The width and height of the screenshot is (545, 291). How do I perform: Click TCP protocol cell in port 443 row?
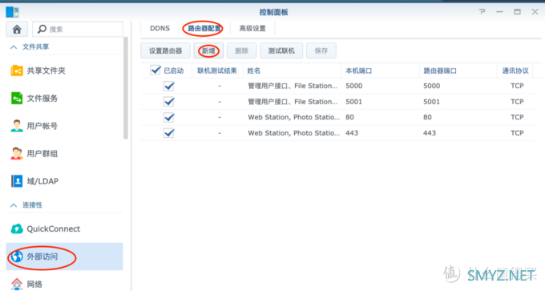pyautogui.click(x=517, y=133)
